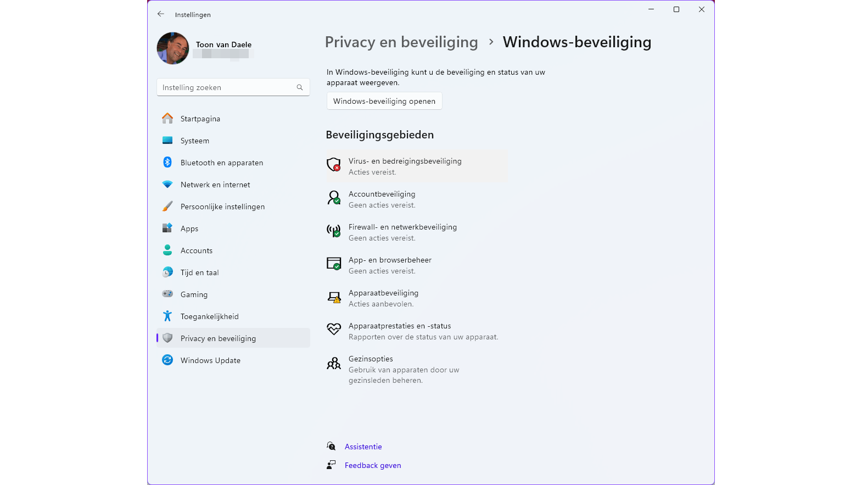Click the Firewall- en netwerkbeveiliging antenna icon
The image size is (862, 485).
point(334,231)
